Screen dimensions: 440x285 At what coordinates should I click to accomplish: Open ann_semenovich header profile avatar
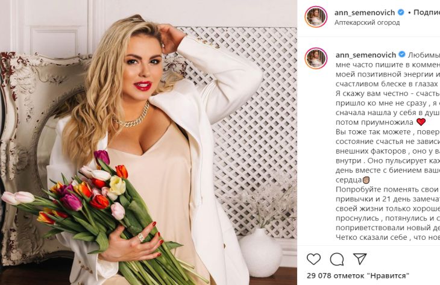coord(316,17)
